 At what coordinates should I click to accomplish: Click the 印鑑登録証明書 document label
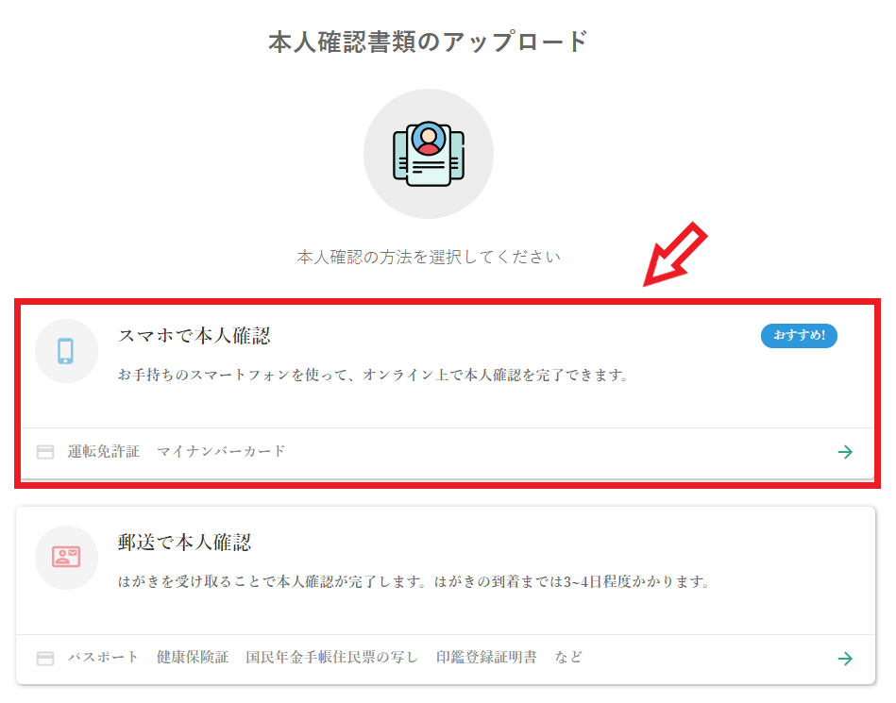click(486, 658)
